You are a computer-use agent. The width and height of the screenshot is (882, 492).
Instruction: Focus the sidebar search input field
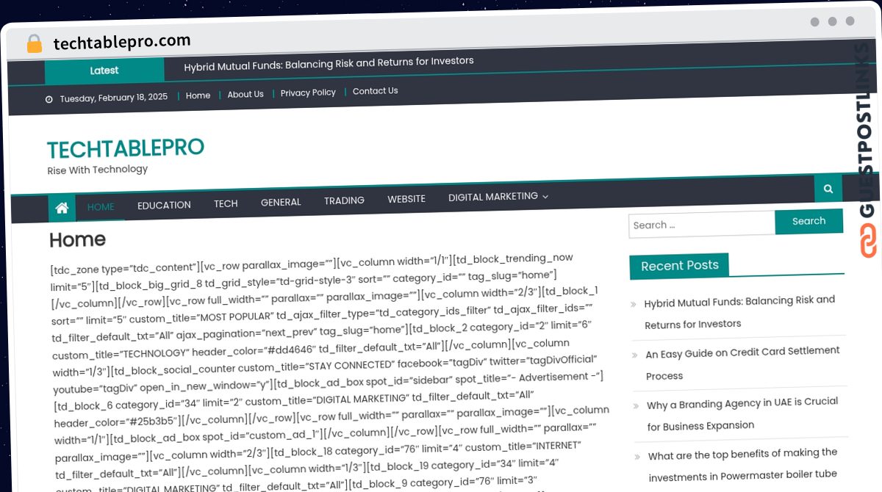pos(702,225)
